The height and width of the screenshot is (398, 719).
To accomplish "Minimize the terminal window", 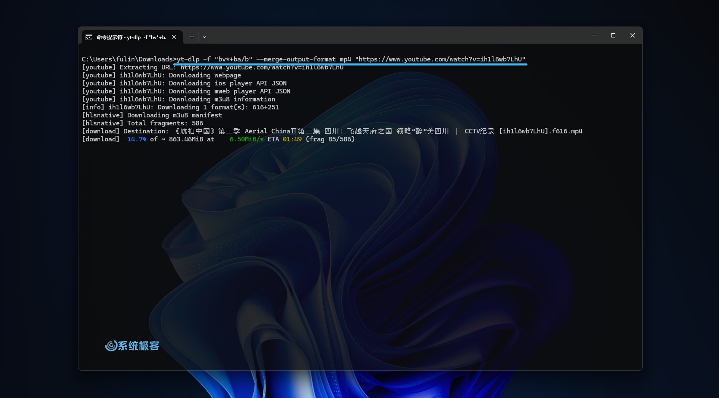I will click(x=594, y=35).
